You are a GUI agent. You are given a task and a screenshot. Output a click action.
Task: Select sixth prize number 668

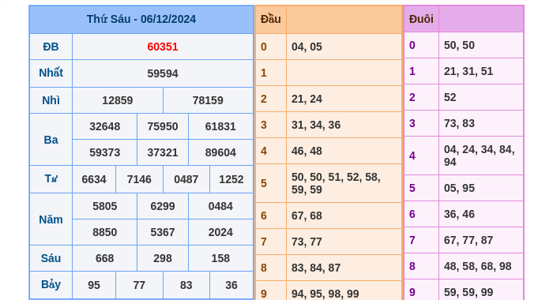click(x=105, y=258)
